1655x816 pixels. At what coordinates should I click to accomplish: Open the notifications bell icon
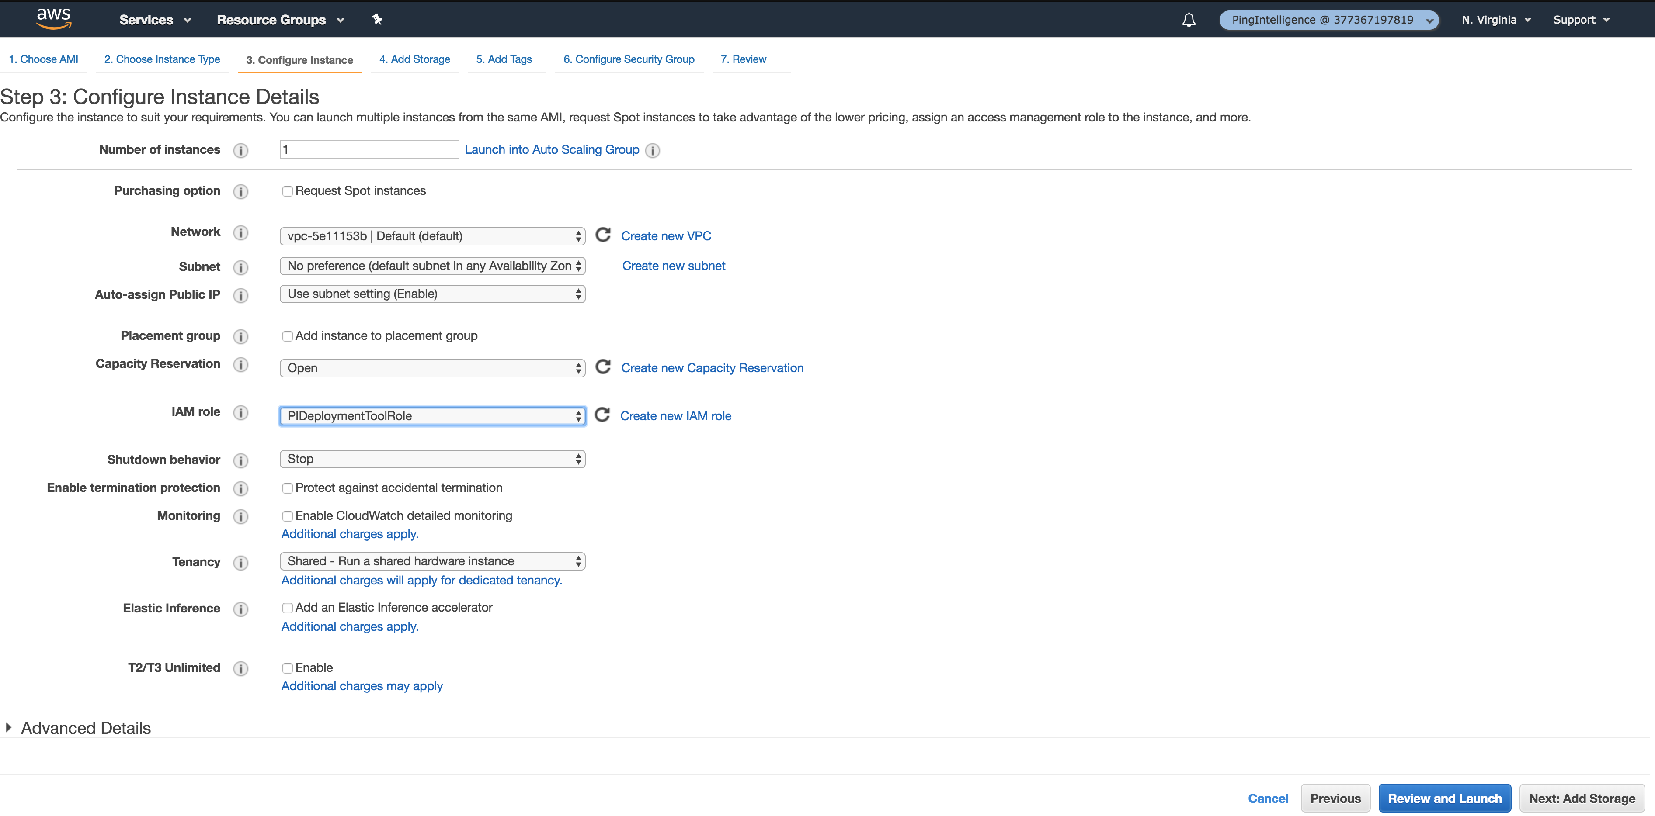[x=1189, y=20]
